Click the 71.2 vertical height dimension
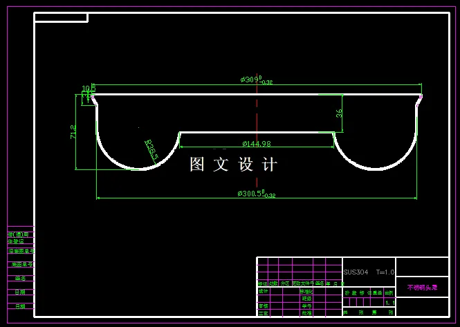460x327 pixels. [x=73, y=132]
